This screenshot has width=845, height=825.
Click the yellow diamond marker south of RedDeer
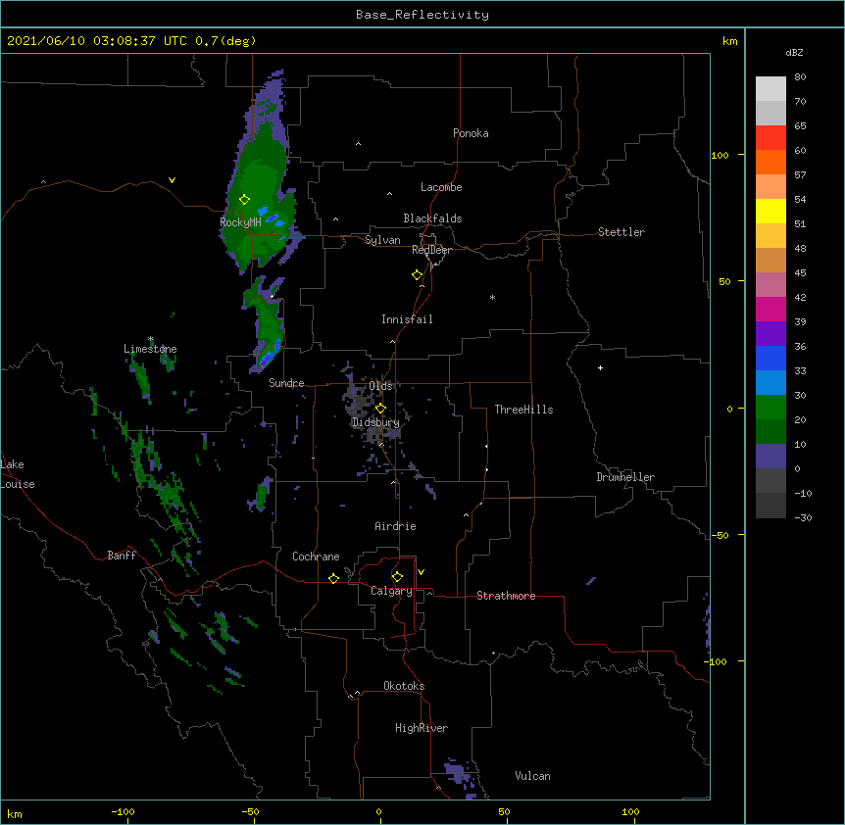(418, 275)
